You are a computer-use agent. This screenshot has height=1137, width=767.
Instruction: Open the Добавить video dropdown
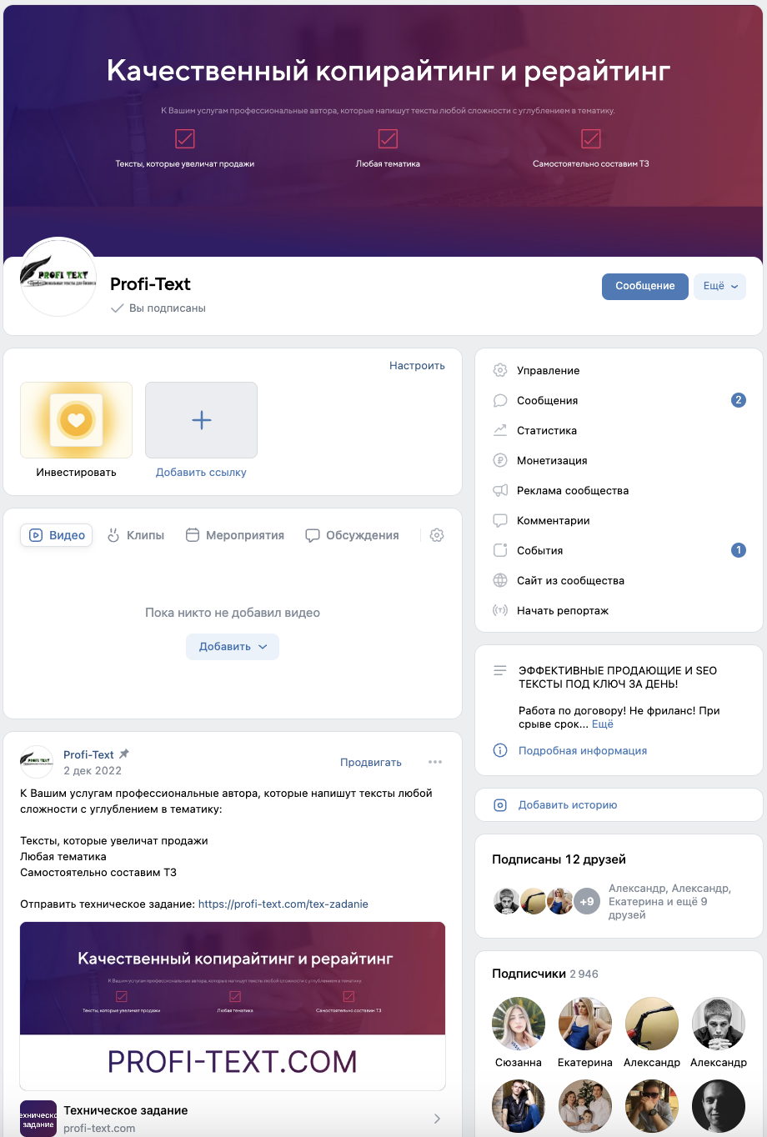pos(233,647)
